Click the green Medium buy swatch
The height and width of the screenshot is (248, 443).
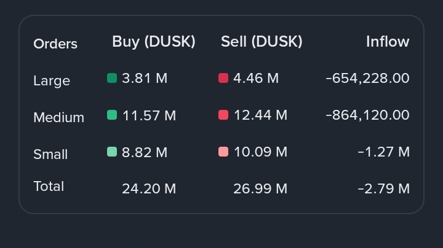tap(112, 115)
